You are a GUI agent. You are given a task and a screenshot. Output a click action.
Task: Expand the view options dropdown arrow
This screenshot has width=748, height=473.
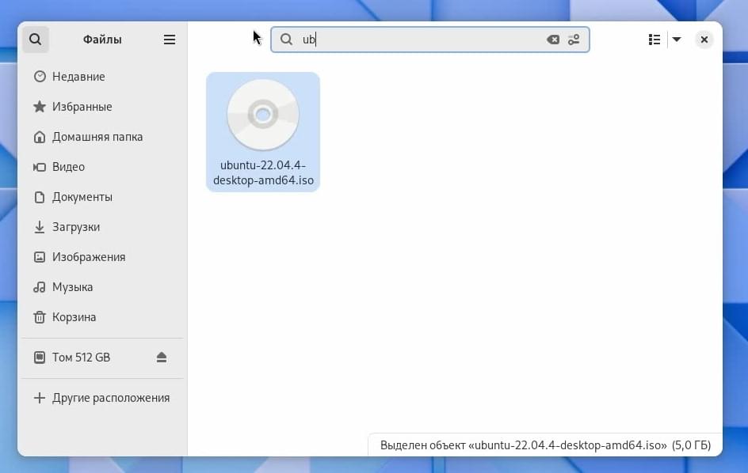click(x=677, y=40)
